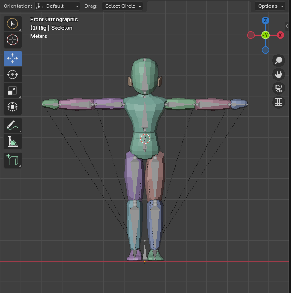Select the Measure ruler tool

(x=12, y=141)
